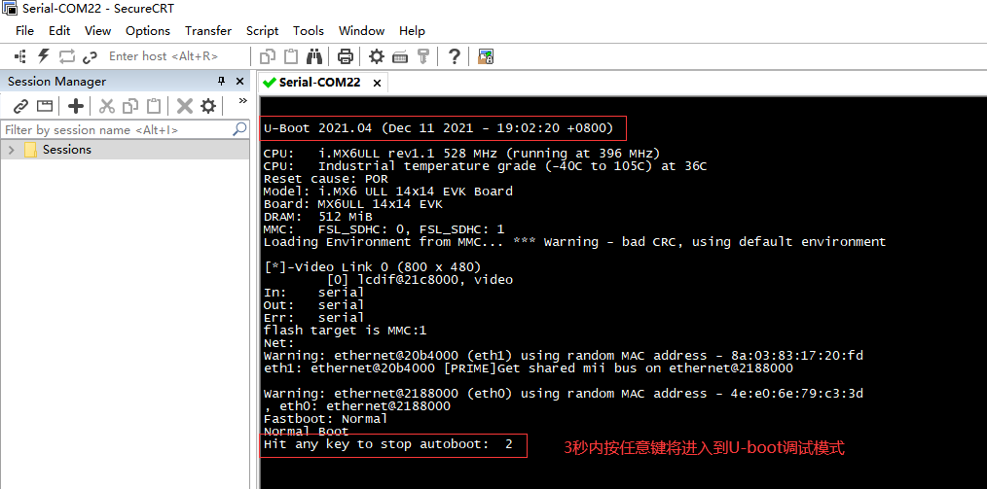987x489 pixels.
Task: Click the lock session icon
Action: click(x=486, y=56)
